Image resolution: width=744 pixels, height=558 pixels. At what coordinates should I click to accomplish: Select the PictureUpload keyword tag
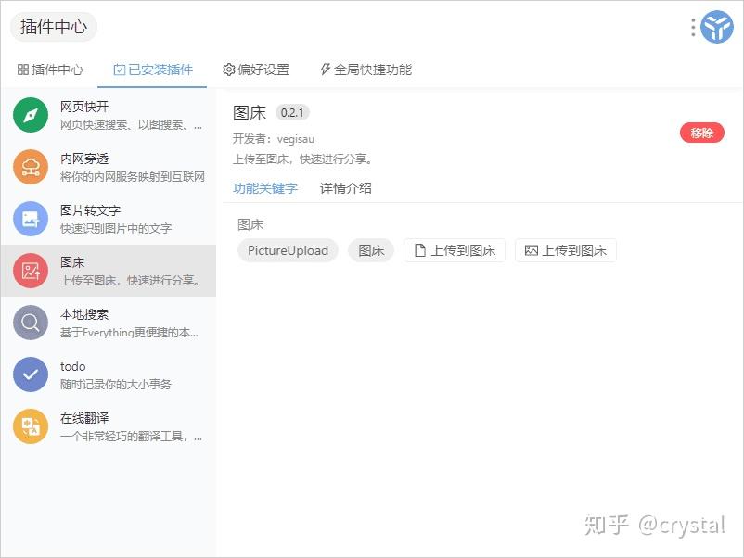point(288,250)
